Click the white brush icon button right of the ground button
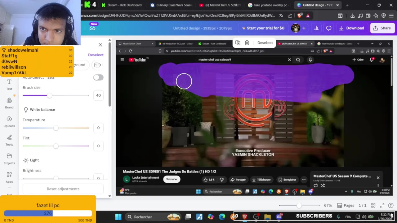 click(x=97, y=65)
